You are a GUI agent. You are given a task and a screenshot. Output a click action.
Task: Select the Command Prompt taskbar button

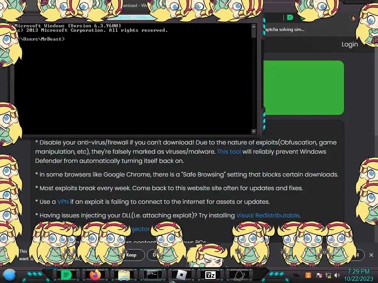(152, 275)
